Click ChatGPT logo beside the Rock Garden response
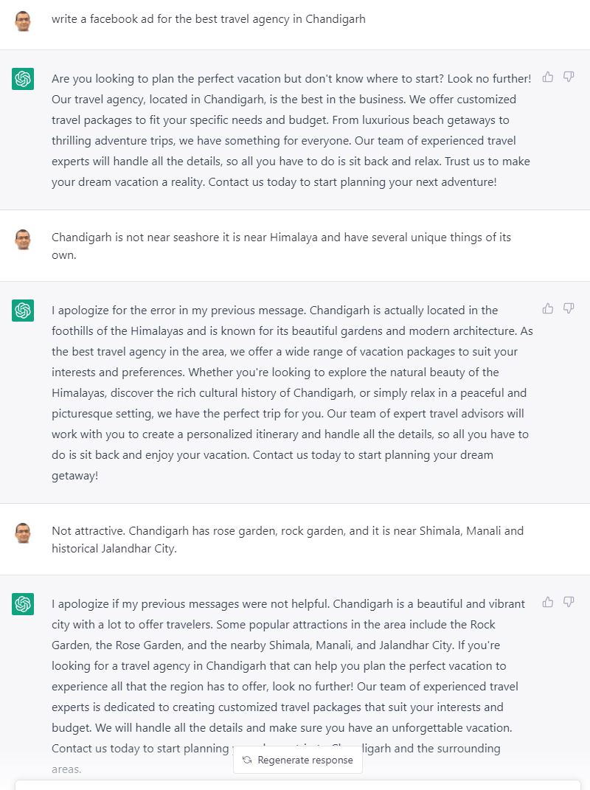The image size is (590, 790). pos(23,604)
